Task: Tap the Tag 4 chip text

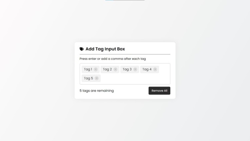Action: point(147,69)
